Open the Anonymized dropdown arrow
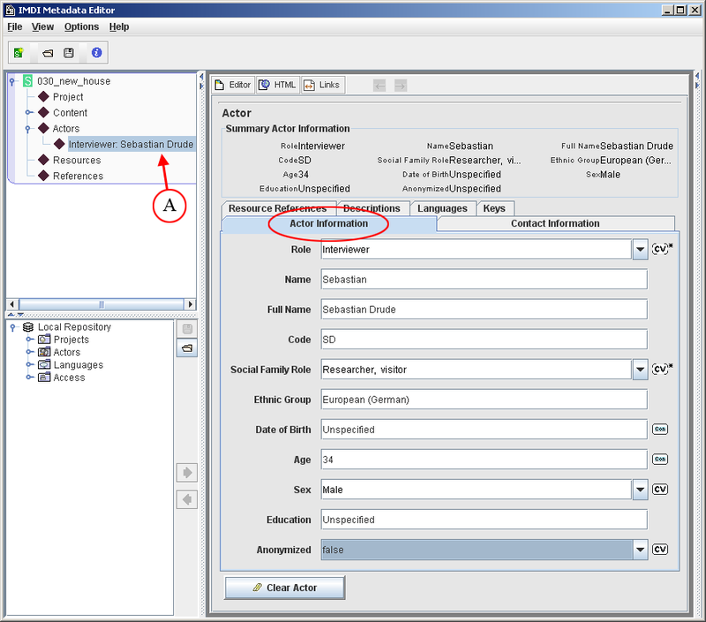This screenshot has height=622, width=706. click(x=640, y=550)
